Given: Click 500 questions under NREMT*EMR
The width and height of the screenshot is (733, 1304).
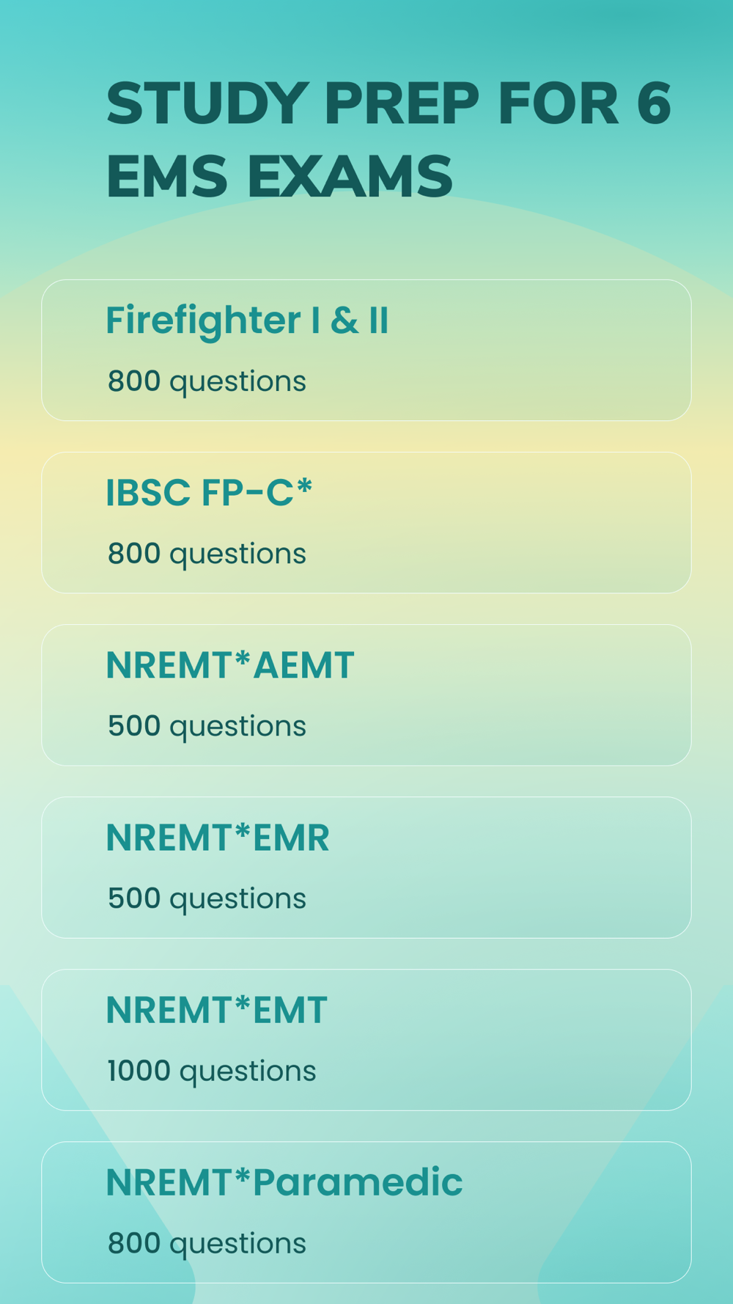Looking at the screenshot, I should click(x=207, y=899).
